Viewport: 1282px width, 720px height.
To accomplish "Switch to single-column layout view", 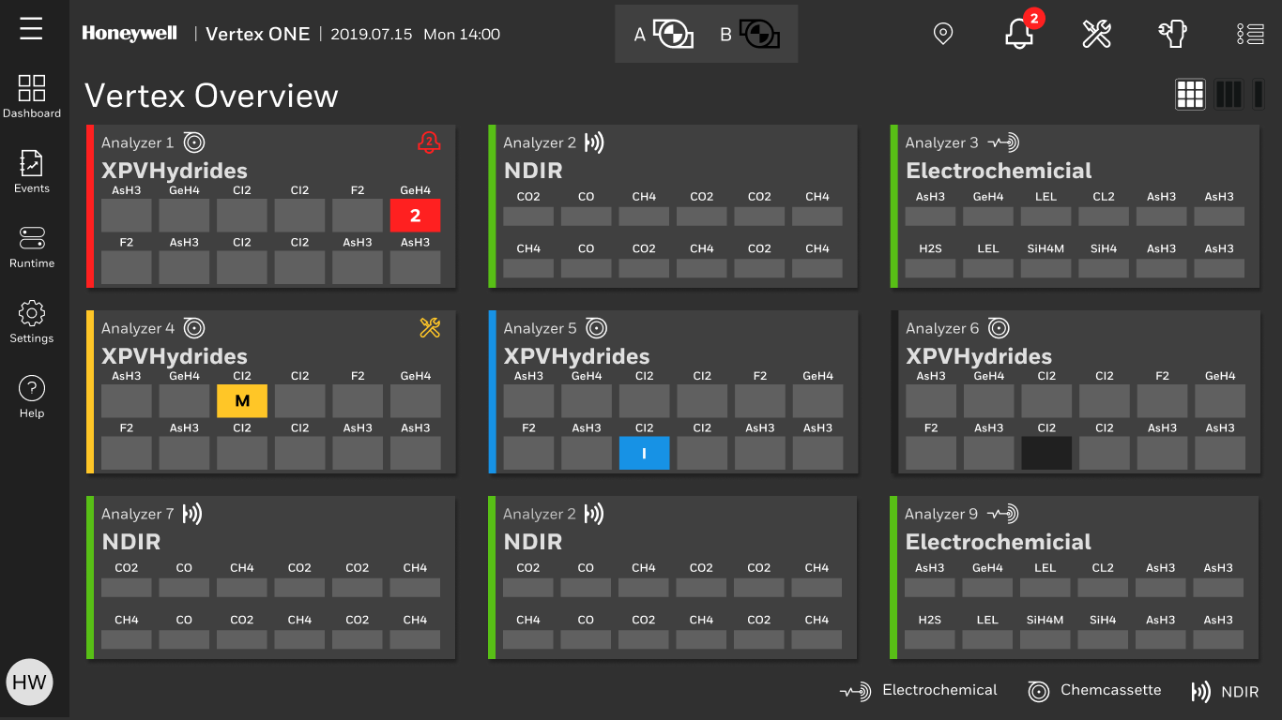I will pos(1259,94).
